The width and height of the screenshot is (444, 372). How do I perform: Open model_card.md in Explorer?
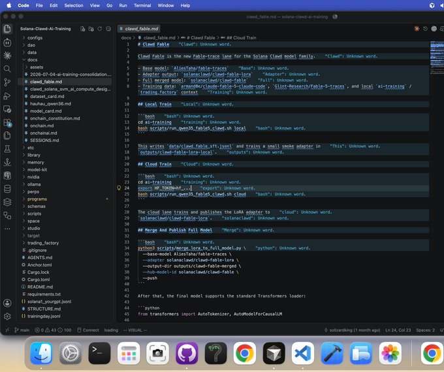pyautogui.click(x=46, y=111)
